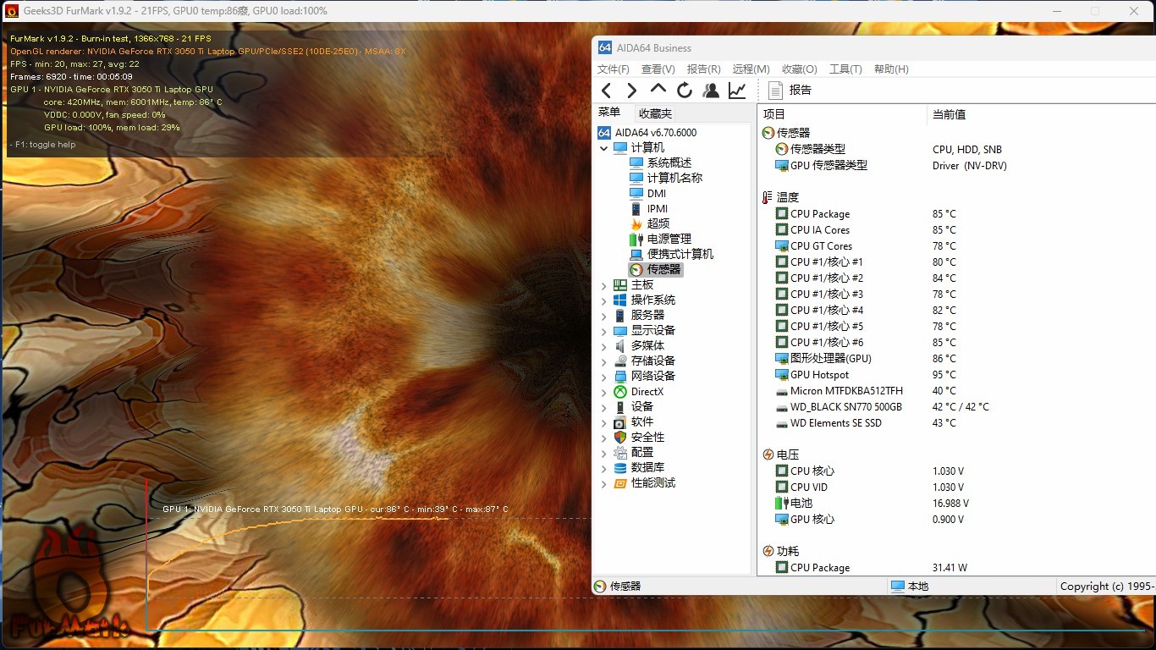Collapse the 计算机 tree node
Viewport: 1156px width, 650px height.
[x=603, y=148]
